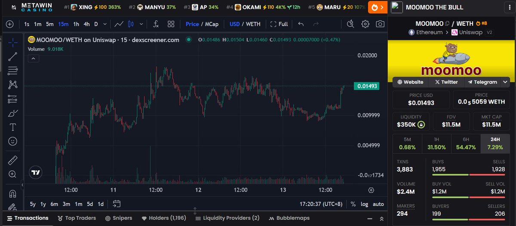Redo the last chart action
Screen dimensions: 516x226
point(316,24)
